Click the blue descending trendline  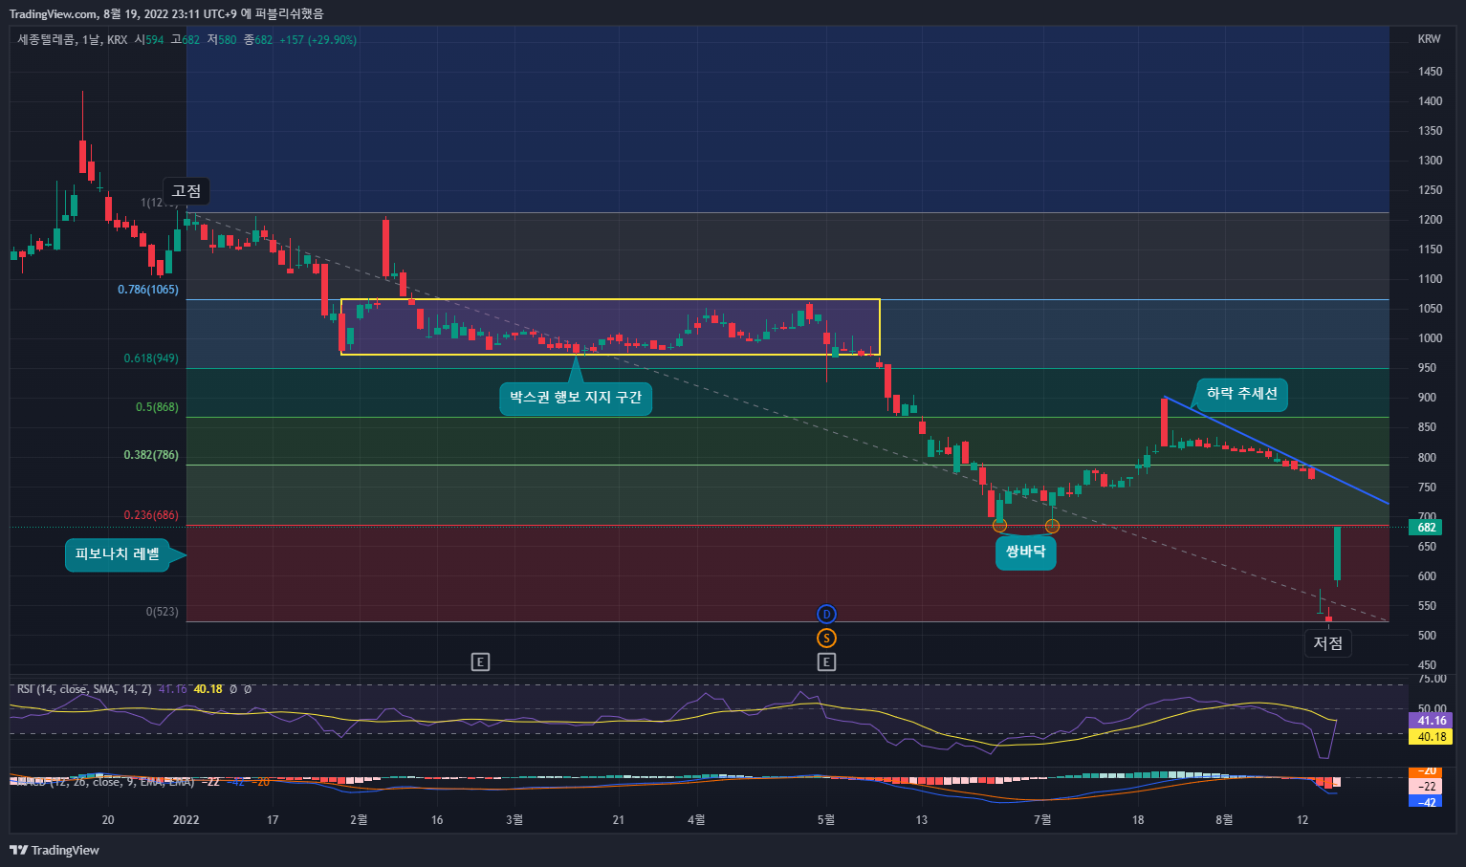coord(1277,450)
